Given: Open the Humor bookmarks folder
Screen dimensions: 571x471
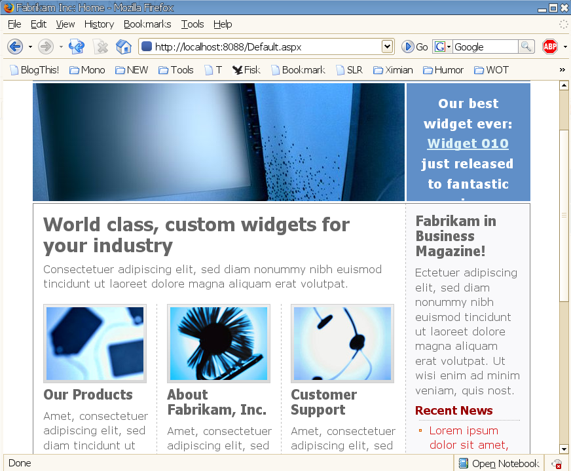Looking at the screenshot, I should pos(443,70).
